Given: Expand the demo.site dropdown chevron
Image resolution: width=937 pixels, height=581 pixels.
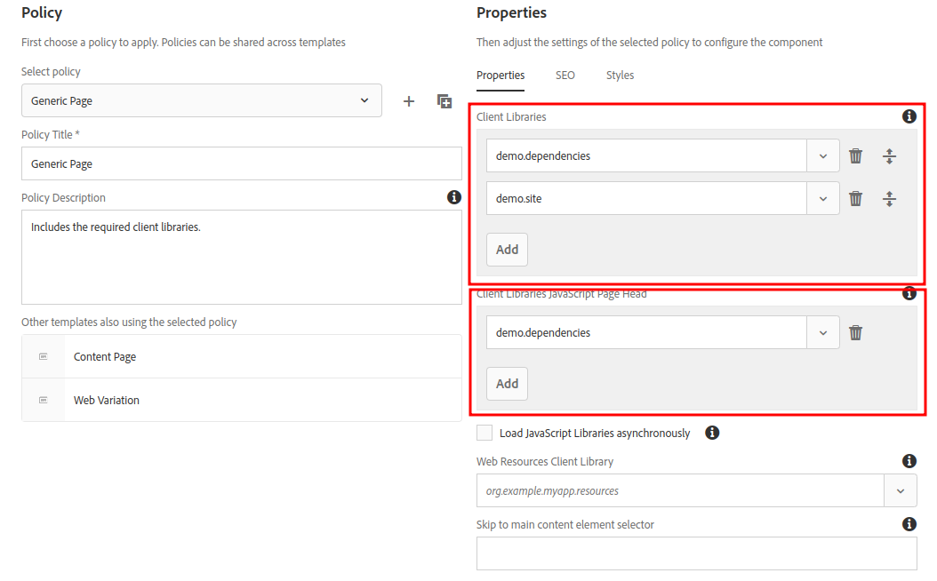Looking at the screenshot, I should [822, 198].
